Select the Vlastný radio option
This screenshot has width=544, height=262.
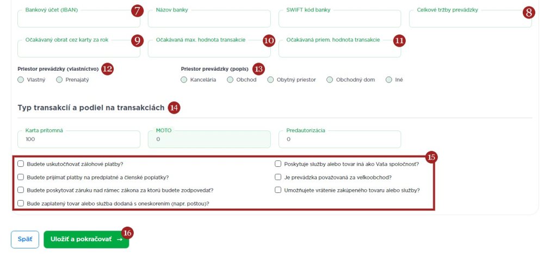21,80
